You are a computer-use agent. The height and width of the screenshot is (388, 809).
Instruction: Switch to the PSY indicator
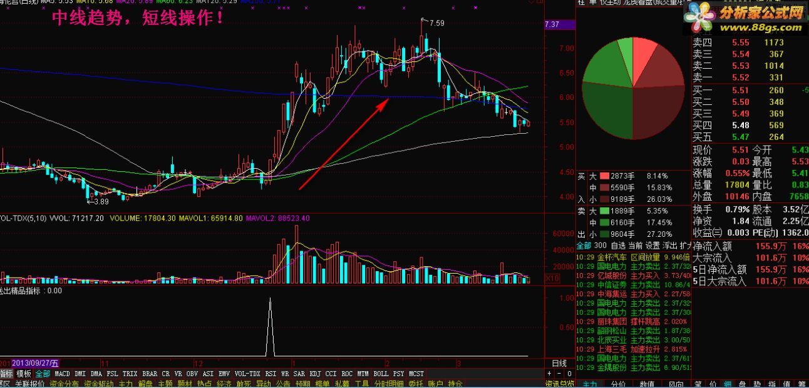pyautogui.click(x=399, y=374)
